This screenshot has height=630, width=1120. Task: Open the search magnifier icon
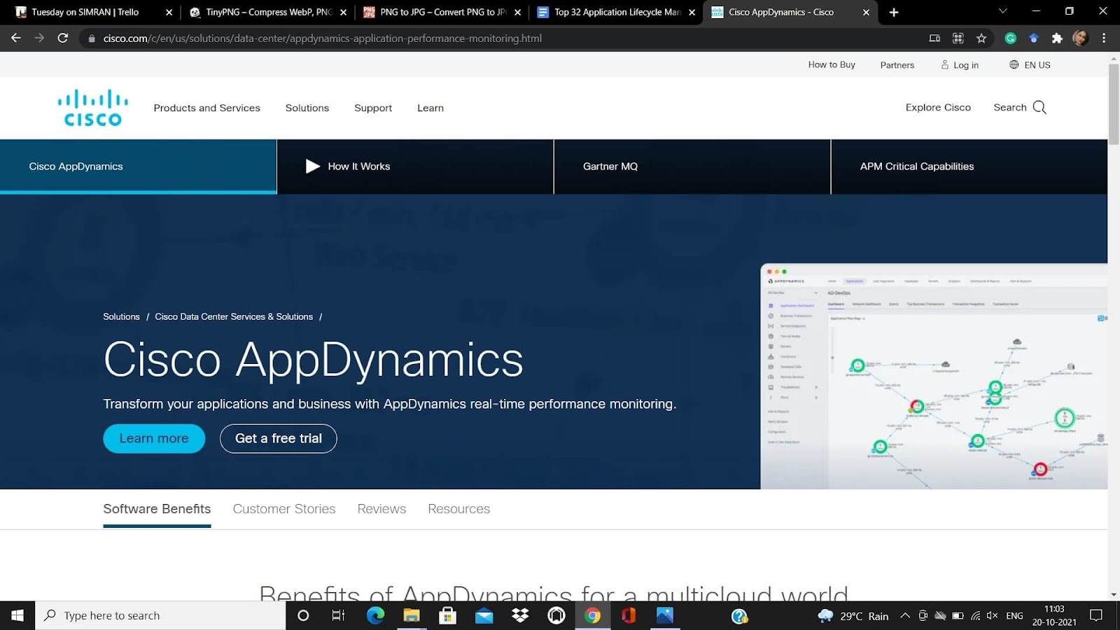tap(1039, 107)
